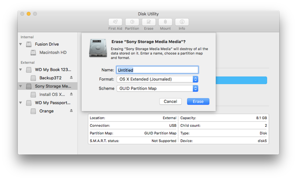
Task: Select Backup3T2 label in sidebar
Action: click(50, 78)
